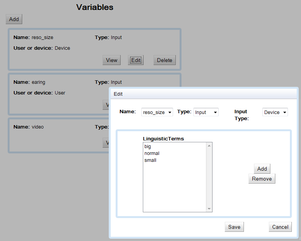The image size is (301, 241).
Task: Open the Name dropdown showing reso_size
Action: 157,112
